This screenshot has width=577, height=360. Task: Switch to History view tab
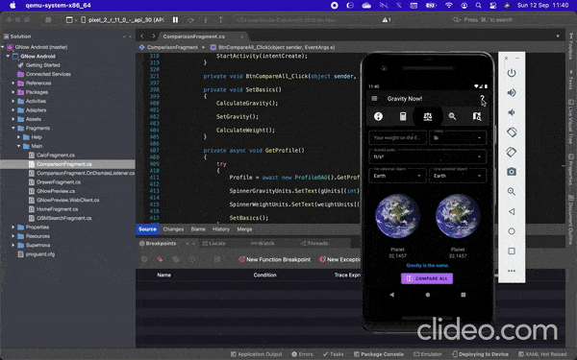[221, 229]
